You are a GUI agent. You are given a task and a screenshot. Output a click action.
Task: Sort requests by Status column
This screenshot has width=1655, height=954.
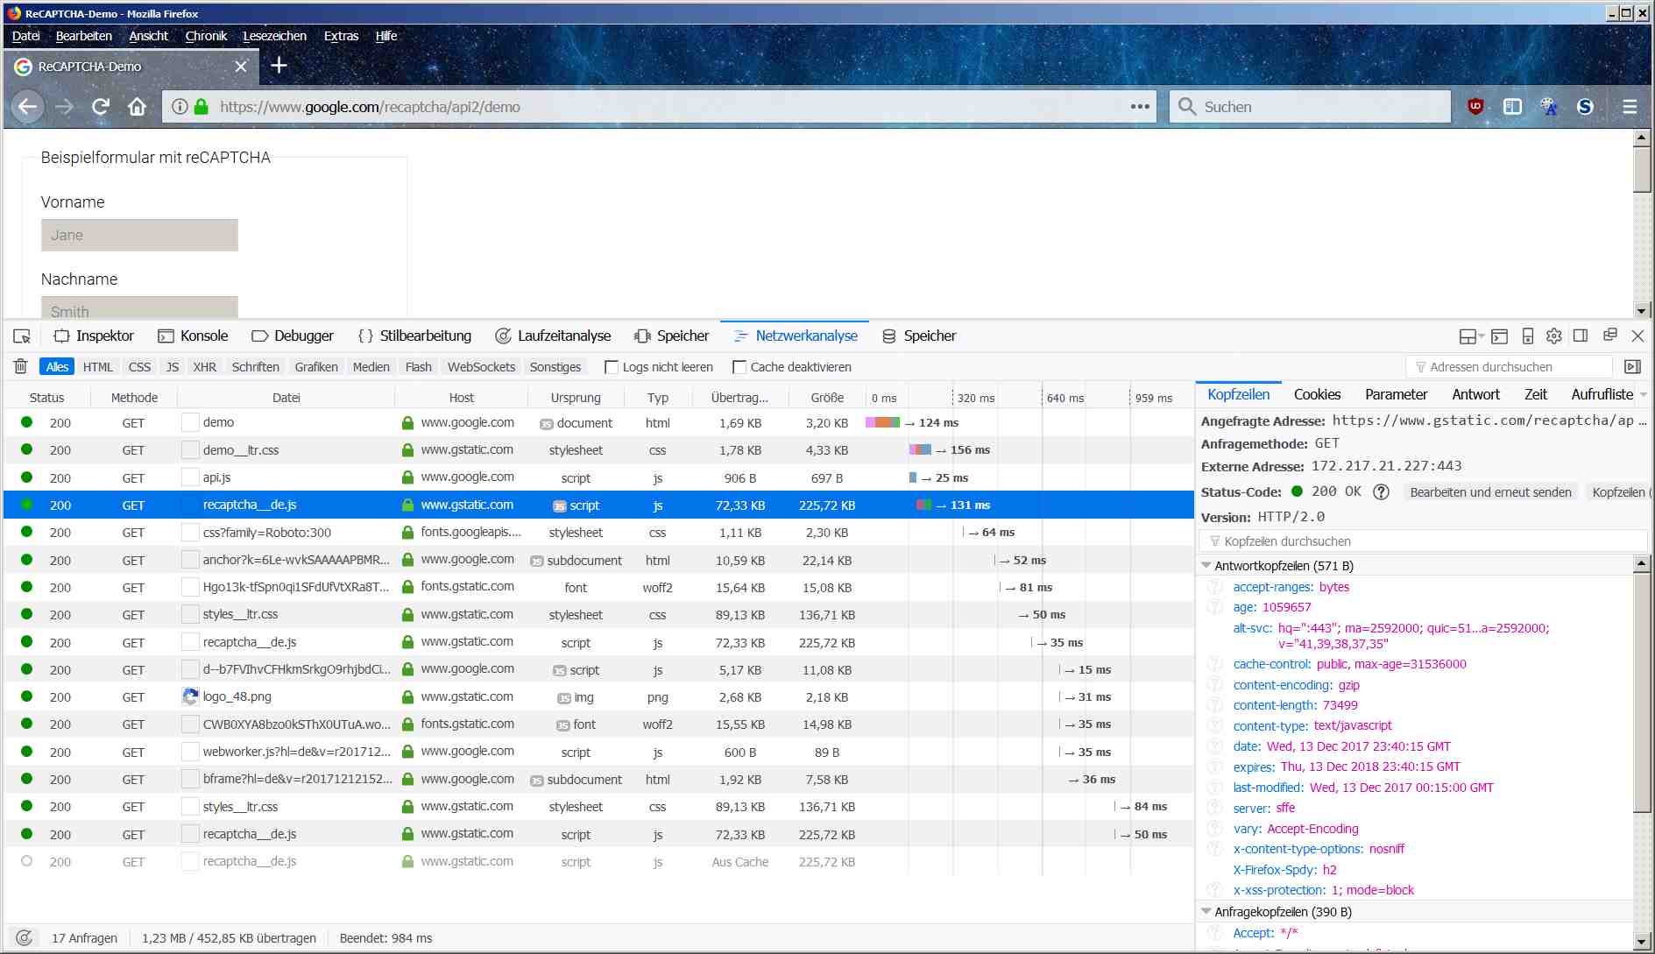pos(47,398)
